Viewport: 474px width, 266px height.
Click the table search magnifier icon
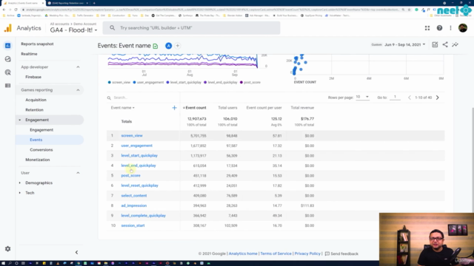pyautogui.click(x=109, y=98)
